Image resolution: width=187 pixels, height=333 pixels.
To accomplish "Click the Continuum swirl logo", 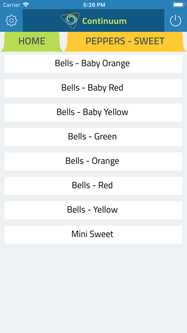I will (x=70, y=21).
